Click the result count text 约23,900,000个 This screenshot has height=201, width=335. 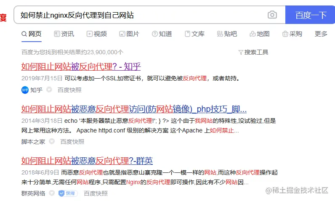point(102,52)
